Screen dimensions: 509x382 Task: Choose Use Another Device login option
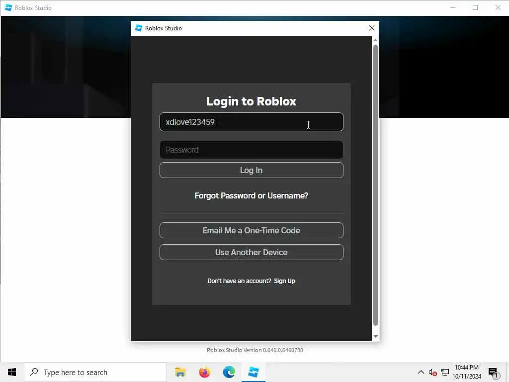click(251, 252)
